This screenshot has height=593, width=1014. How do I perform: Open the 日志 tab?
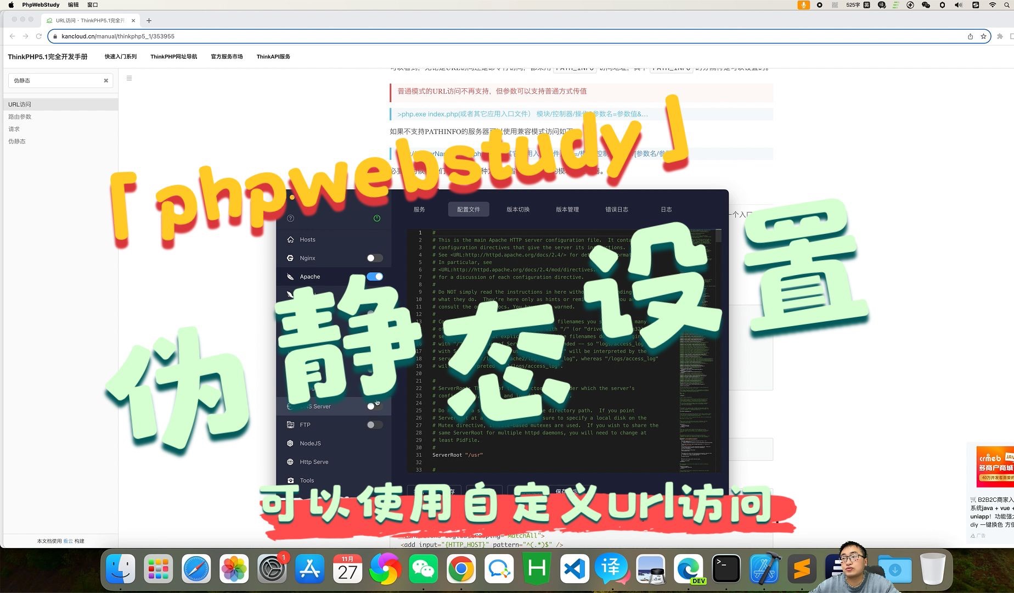(666, 209)
